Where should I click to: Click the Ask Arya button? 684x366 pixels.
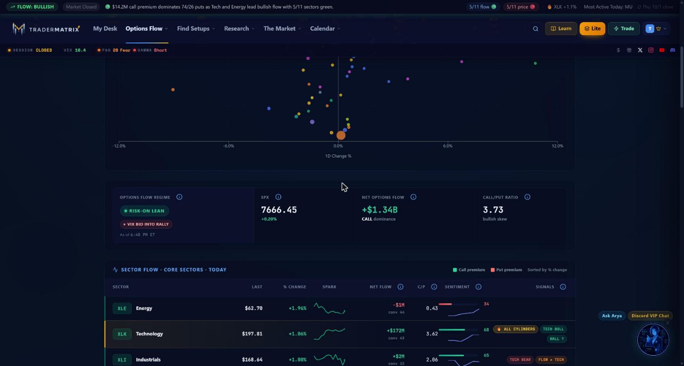click(612, 316)
